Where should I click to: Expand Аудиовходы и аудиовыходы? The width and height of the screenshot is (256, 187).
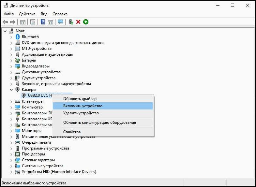coord(11,55)
